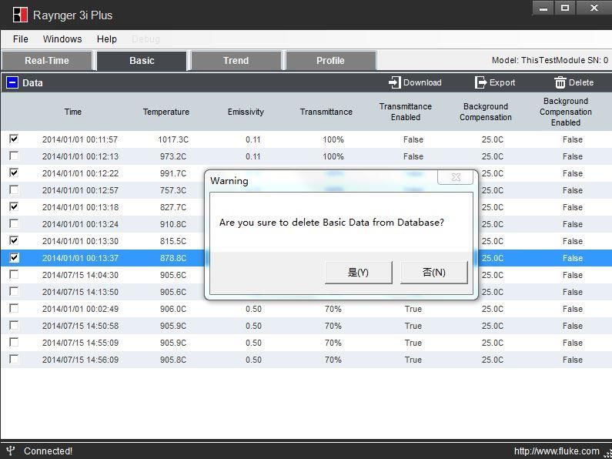
Task: Select the 757.3C temperature cell
Action: tap(173, 190)
